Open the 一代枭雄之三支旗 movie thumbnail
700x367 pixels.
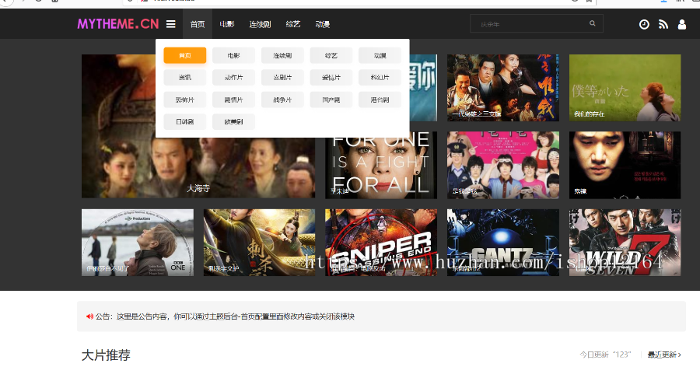(x=502, y=88)
